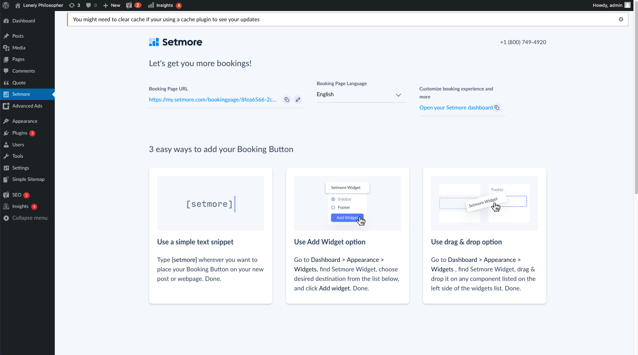Click the Setmore logo
The height and width of the screenshot is (355, 638).
click(175, 42)
